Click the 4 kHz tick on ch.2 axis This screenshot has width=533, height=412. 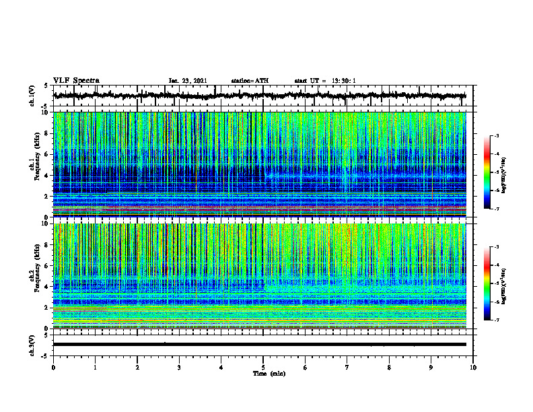point(47,287)
